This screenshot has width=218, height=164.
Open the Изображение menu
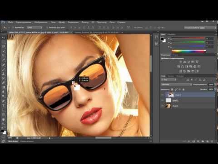(x=41, y=22)
